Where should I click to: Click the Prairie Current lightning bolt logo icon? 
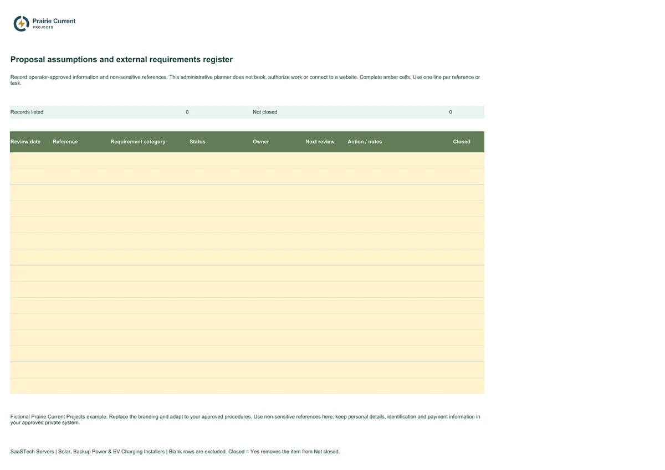(21, 23)
